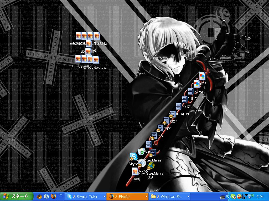
Task: Open the Skype taskbar group button
Action: (85, 197)
